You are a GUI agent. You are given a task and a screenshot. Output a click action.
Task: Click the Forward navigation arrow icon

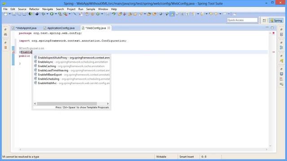tap(225, 14)
